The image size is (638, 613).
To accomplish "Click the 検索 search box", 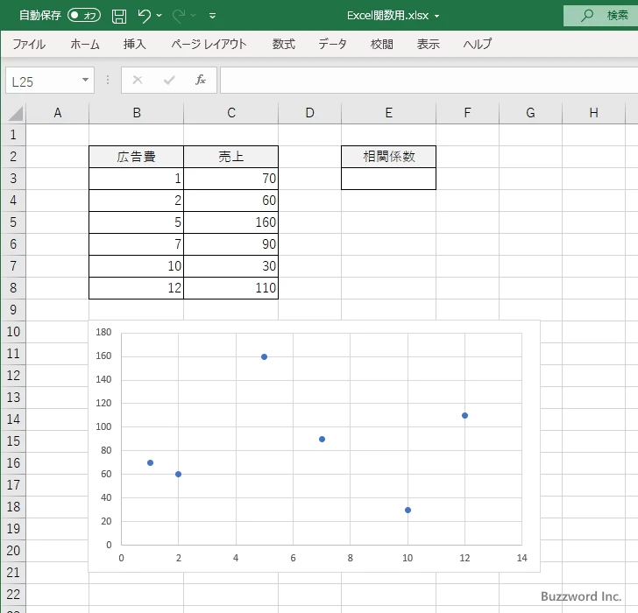I will pyautogui.click(x=600, y=16).
